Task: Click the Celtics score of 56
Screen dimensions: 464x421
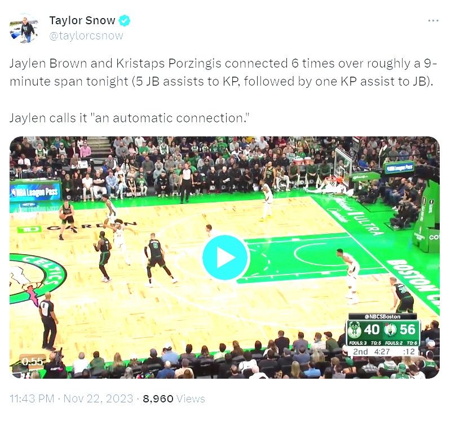Action: [408, 330]
